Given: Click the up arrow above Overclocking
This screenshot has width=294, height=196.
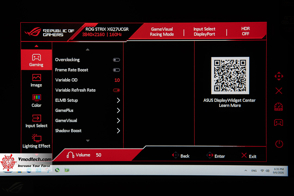Looking at the screenshot, I should click(x=88, y=49).
